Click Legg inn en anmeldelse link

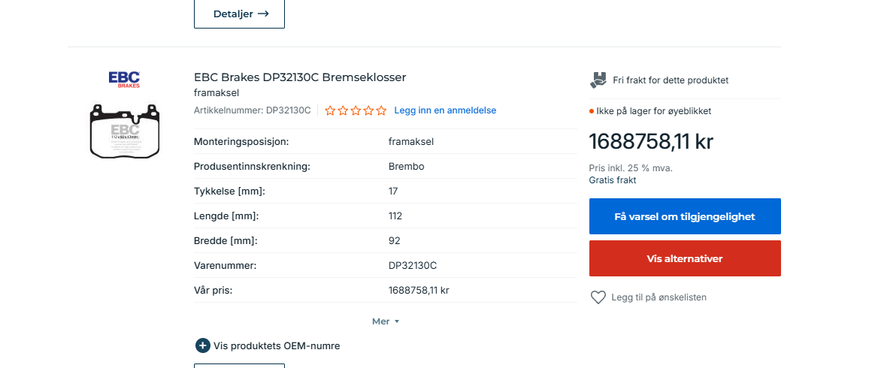(445, 110)
